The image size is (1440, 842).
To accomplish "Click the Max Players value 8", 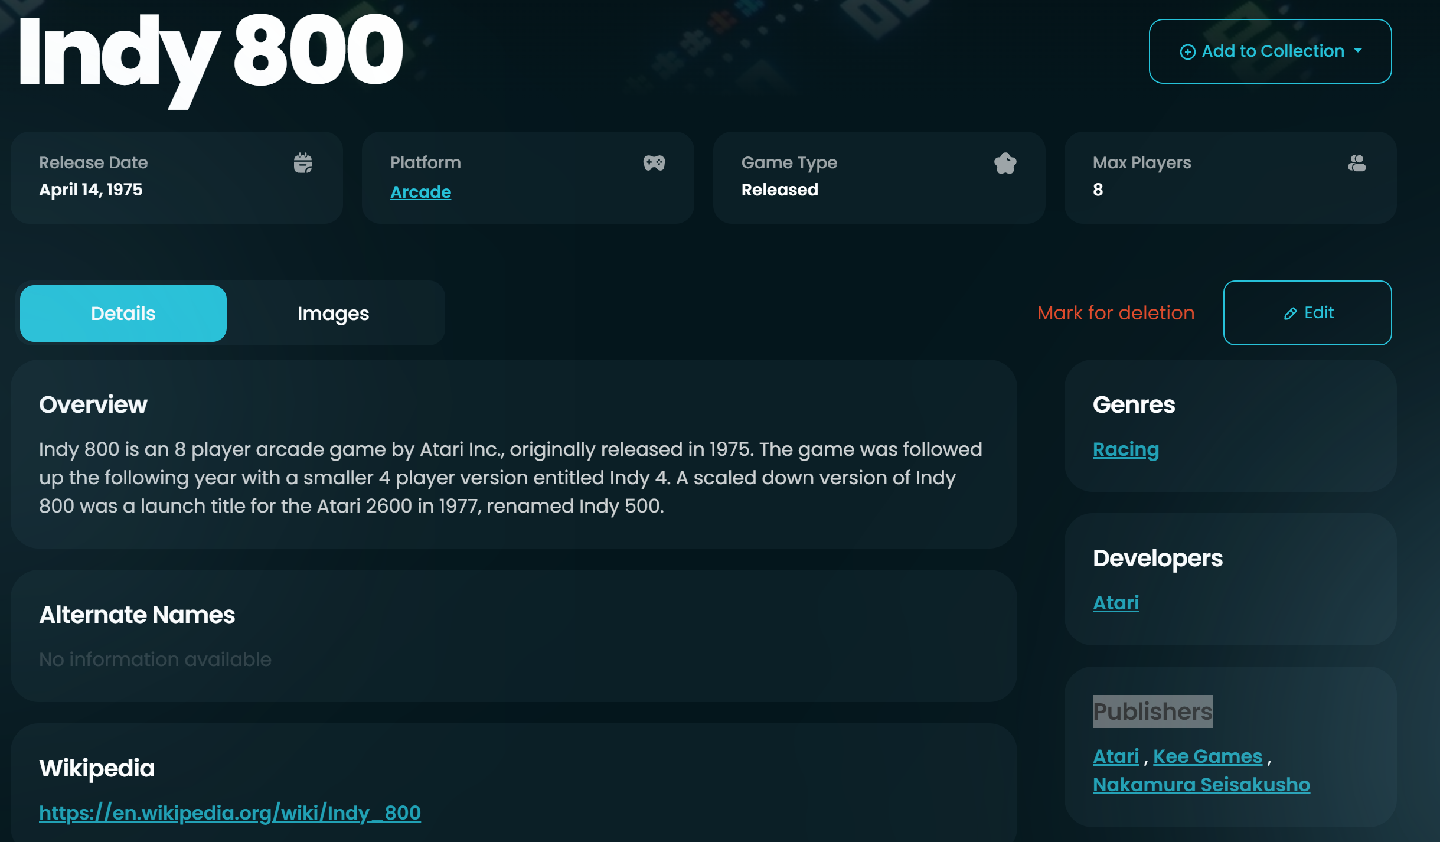I will [1098, 190].
